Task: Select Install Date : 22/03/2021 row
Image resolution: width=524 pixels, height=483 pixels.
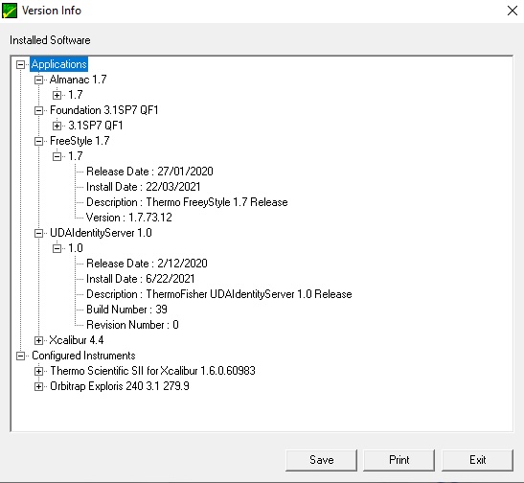Action: pyautogui.click(x=144, y=187)
